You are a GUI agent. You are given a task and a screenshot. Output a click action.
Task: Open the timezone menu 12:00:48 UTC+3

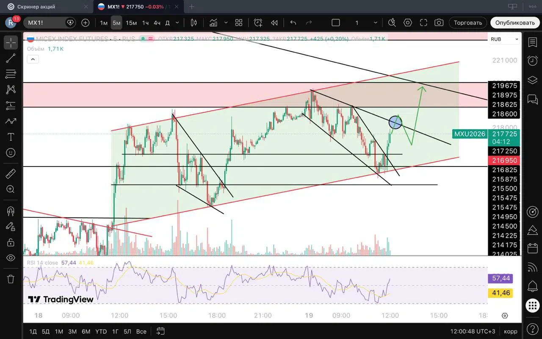point(473,331)
